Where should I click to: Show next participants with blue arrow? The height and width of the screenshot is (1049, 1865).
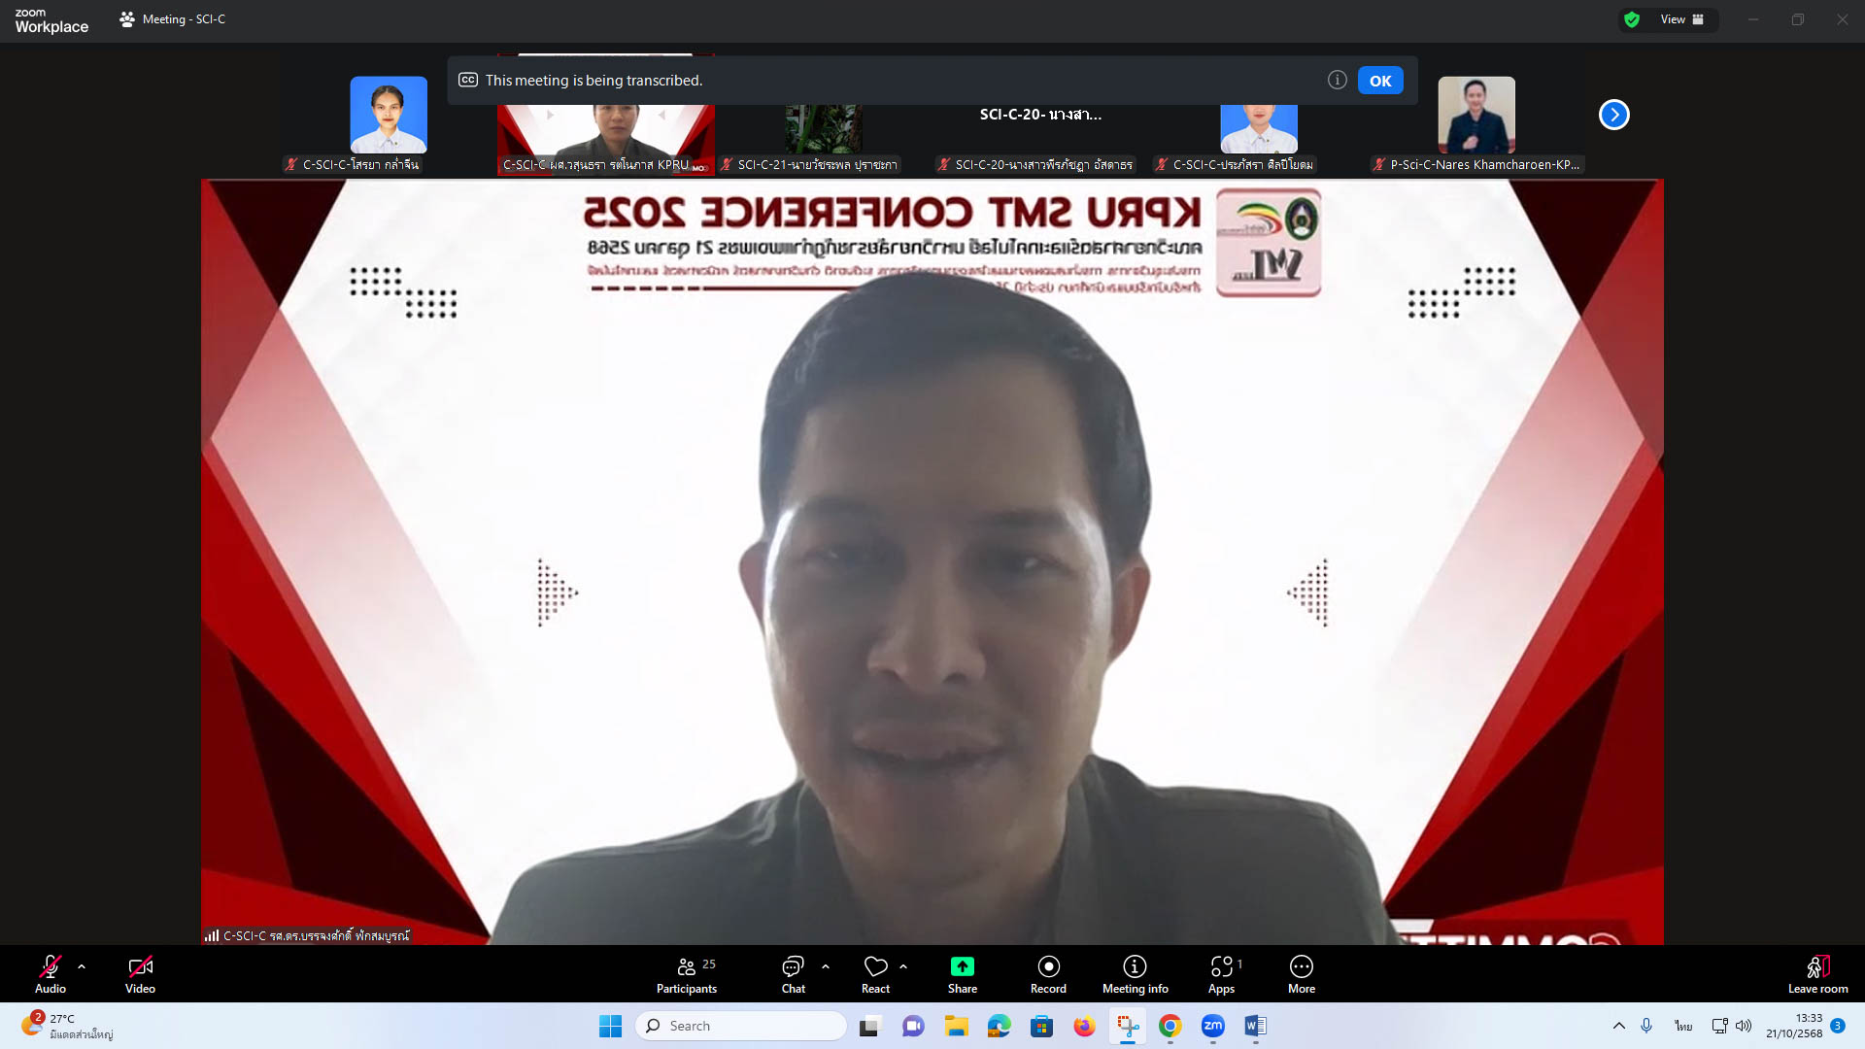coord(1613,115)
